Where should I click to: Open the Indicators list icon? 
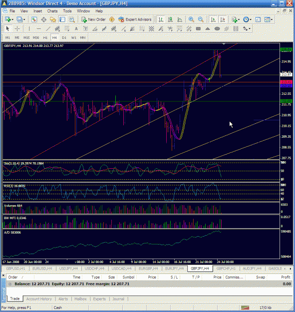235,19
